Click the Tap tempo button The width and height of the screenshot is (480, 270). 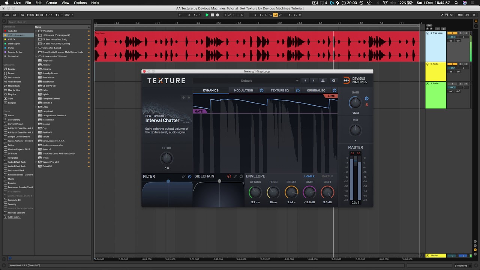point(22,15)
